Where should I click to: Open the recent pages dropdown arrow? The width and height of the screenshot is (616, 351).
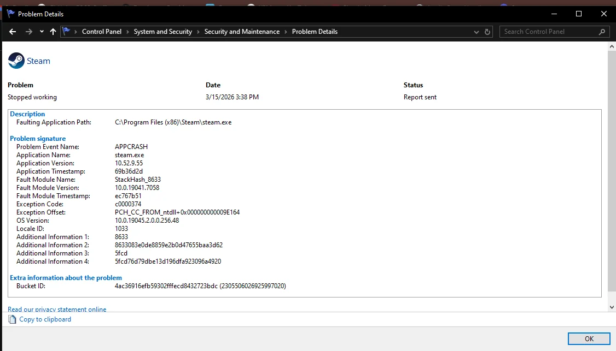(x=40, y=32)
